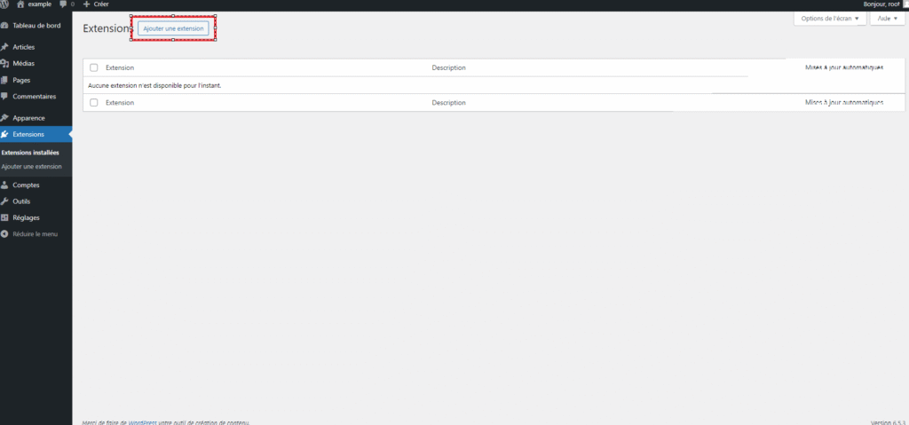
Task: Click the Apparence brush icon
Action: coord(5,118)
